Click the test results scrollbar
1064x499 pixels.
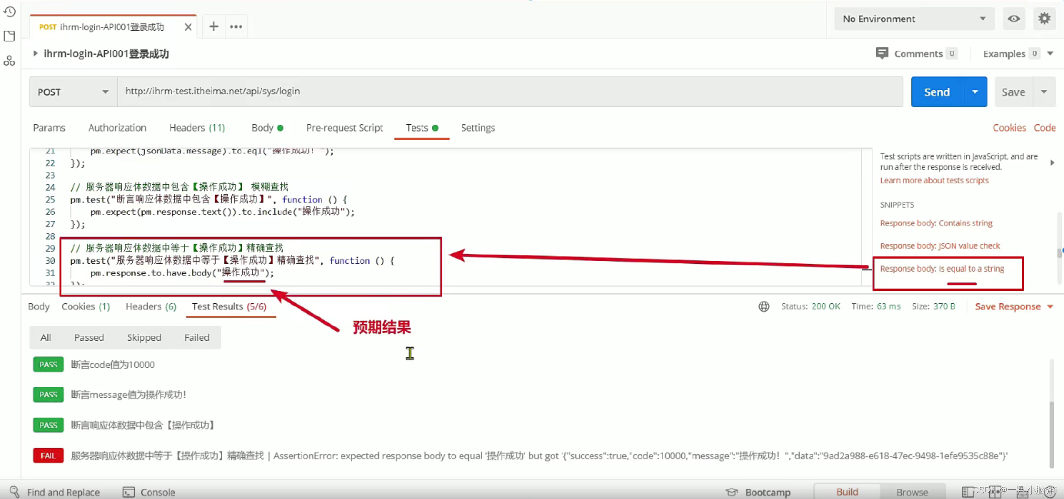point(1052,435)
